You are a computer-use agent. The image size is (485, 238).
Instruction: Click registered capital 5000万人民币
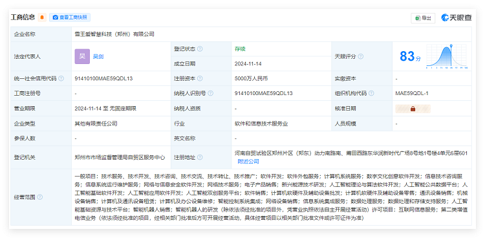[x=251, y=79]
